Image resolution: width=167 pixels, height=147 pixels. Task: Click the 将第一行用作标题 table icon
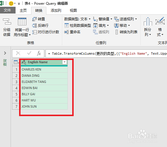(x=22, y=22)
